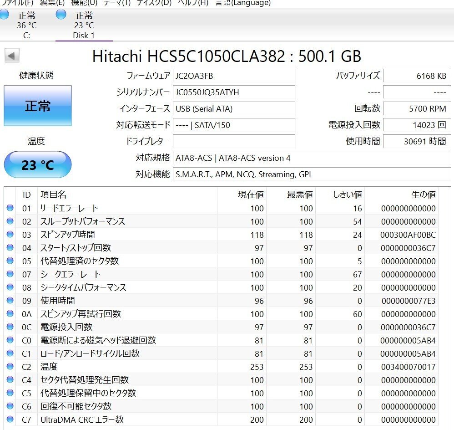This screenshot has width=454, height=430.
Task: Click status icon for 02 スループットパフォーマンス
Action: pos(10,221)
